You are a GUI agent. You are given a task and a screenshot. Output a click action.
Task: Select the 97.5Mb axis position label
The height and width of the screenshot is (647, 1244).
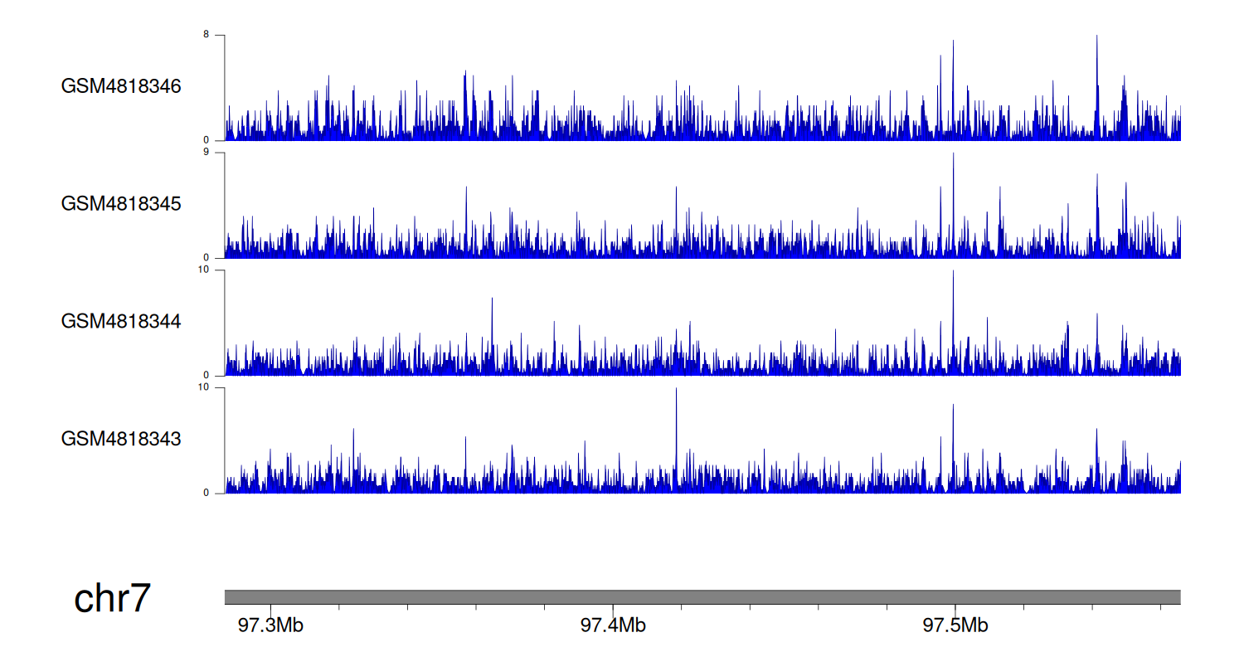click(955, 625)
